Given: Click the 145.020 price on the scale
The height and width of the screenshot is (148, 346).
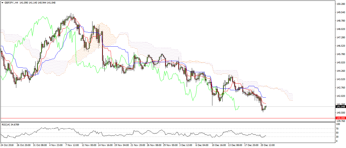Looking at the screenshot, I should coord(340,62).
